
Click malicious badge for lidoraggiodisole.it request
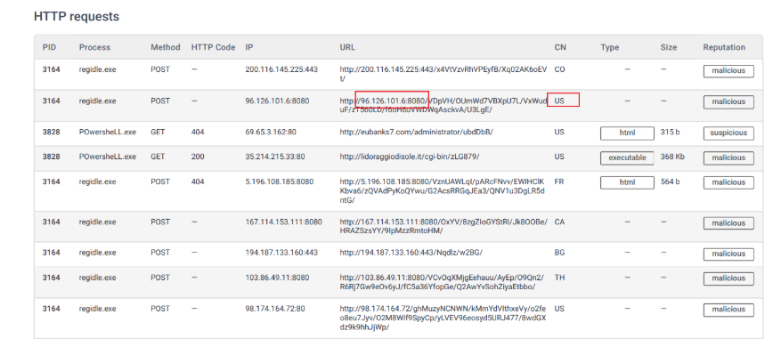728,157
